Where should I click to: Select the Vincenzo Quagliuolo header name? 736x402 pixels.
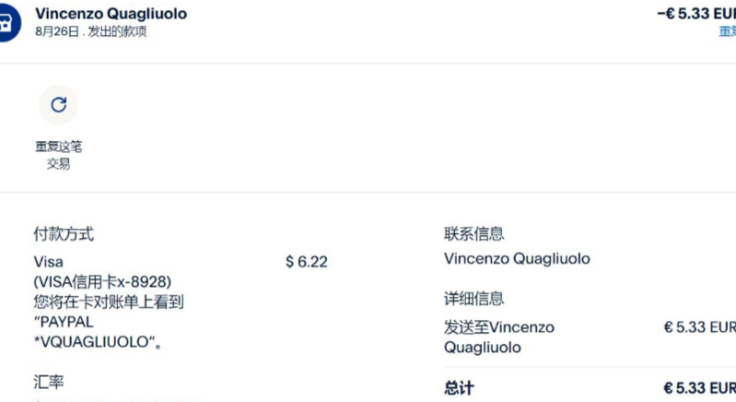point(111,14)
